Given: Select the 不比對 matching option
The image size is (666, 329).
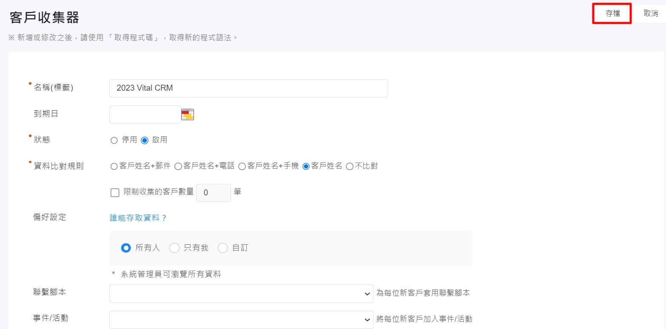Looking at the screenshot, I should (x=350, y=166).
